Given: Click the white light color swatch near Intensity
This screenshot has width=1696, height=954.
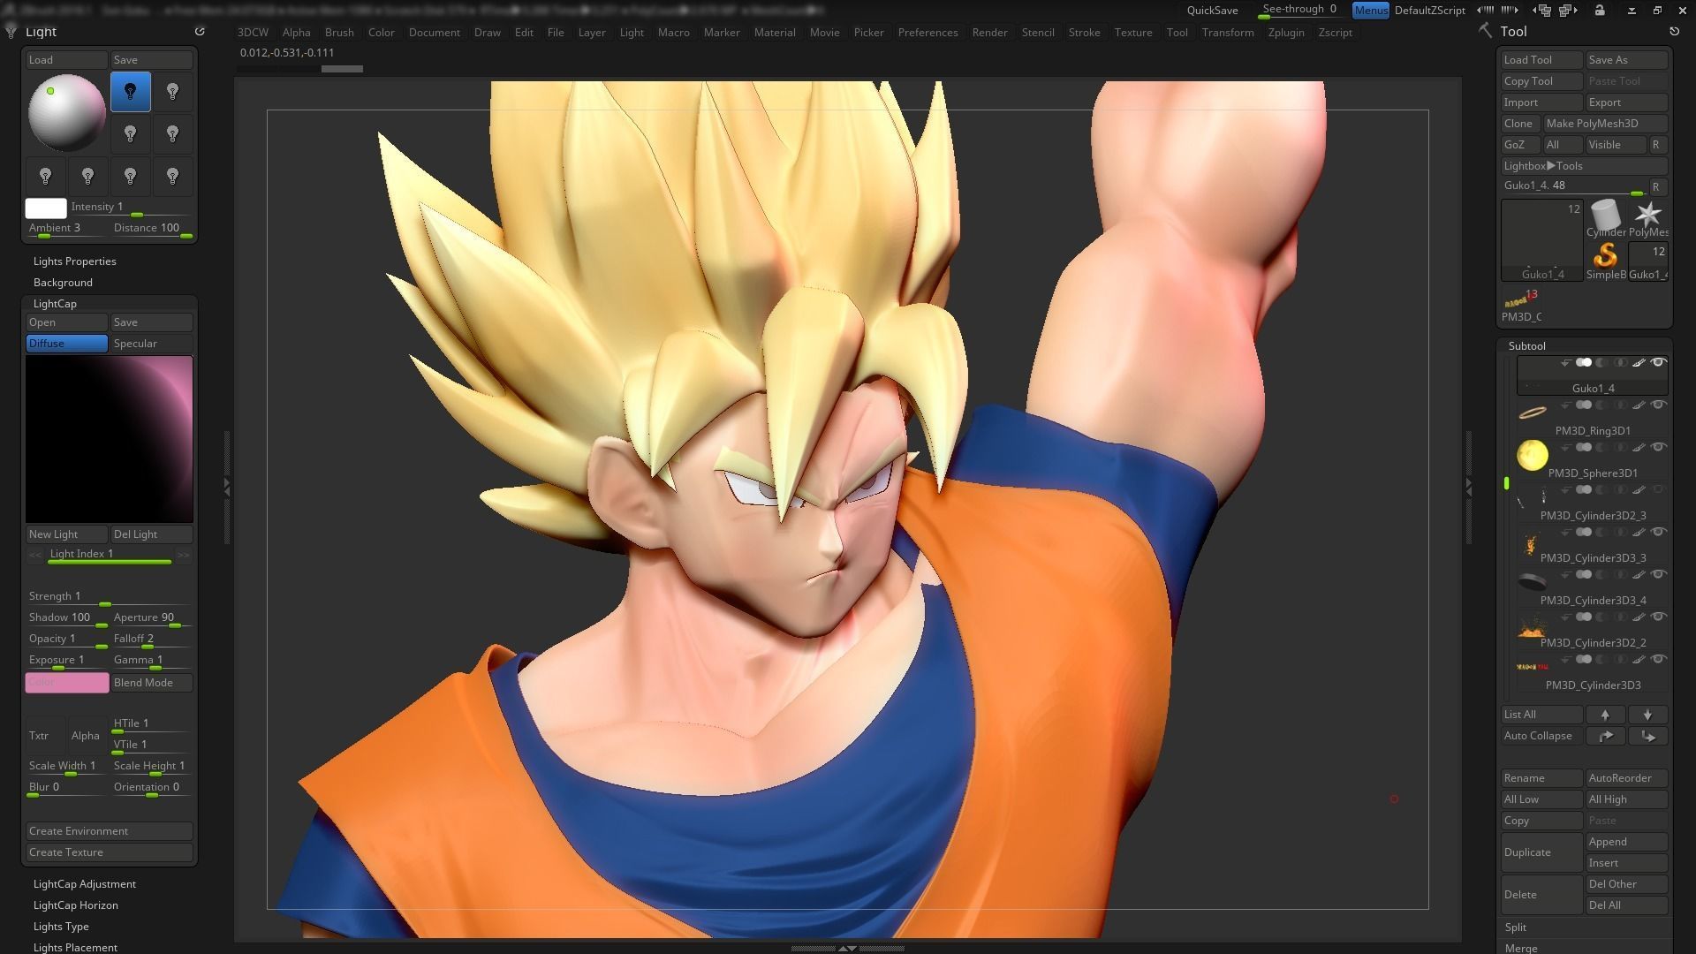Looking at the screenshot, I should pyautogui.click(x=46, y=208).
